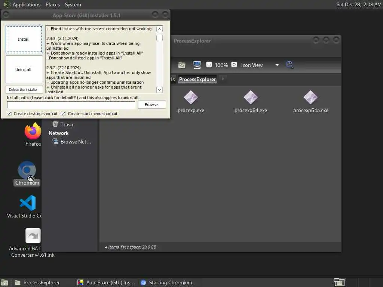383x287 pixels.
Task: Toggle Create desktop shortcut checkbox
Action: 9,114
